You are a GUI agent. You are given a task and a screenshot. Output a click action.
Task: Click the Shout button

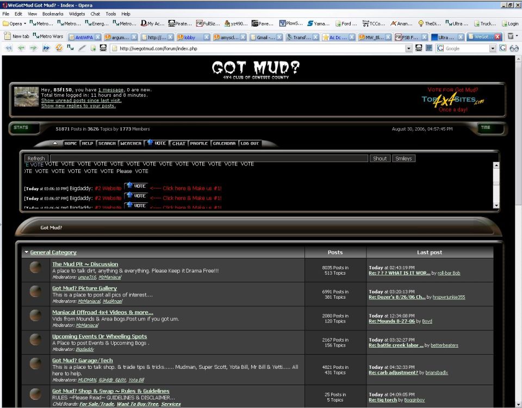380,158
